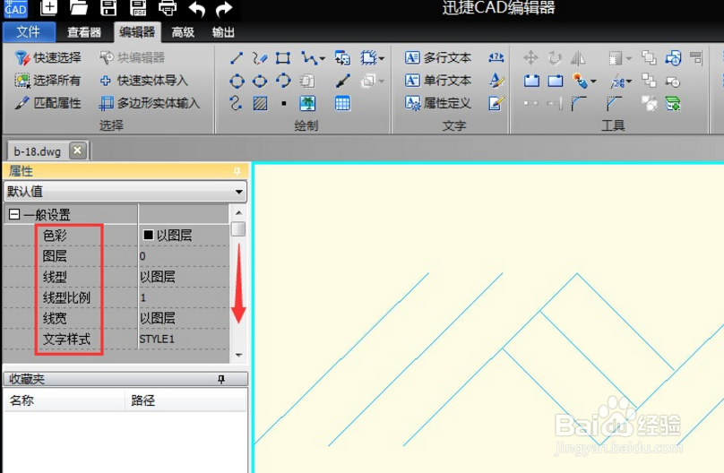Select the Circle drawing tool
The height and width of the screenshot is (473, 724).
[x=237, y=82]
